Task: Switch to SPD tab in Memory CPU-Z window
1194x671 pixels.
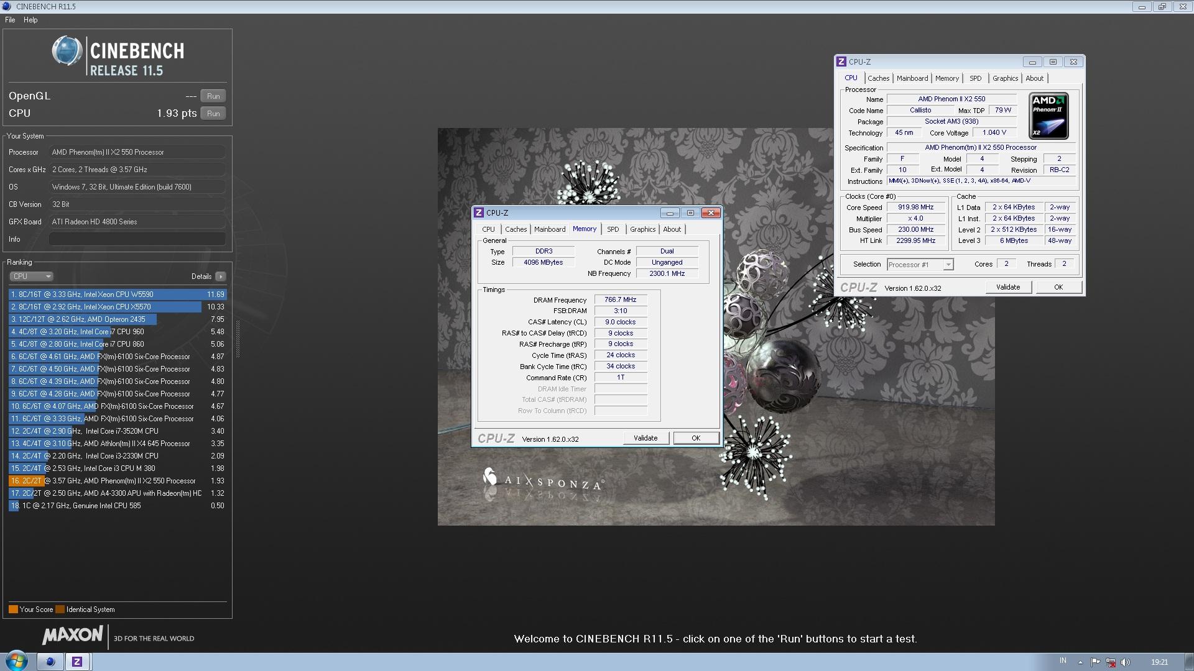Action: pyautogui.click(x=613, y=229)
